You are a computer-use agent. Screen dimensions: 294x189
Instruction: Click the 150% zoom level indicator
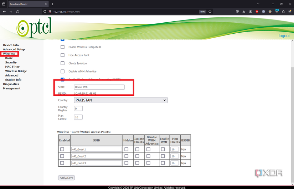[202, 12]
